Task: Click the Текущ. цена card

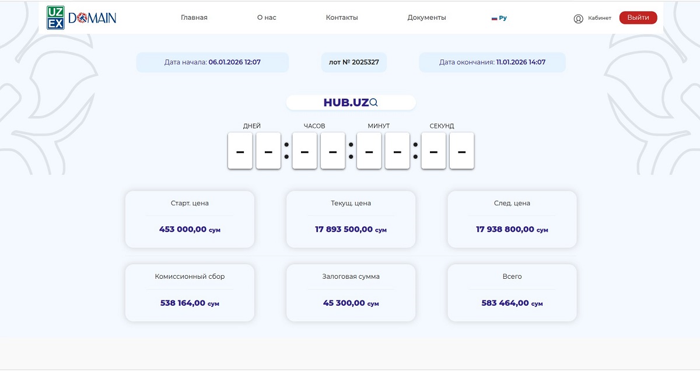Action: [351, 219]
